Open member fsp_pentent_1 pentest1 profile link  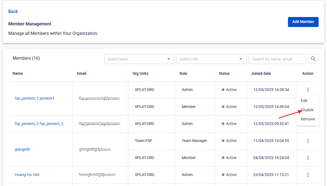(34, 98)
